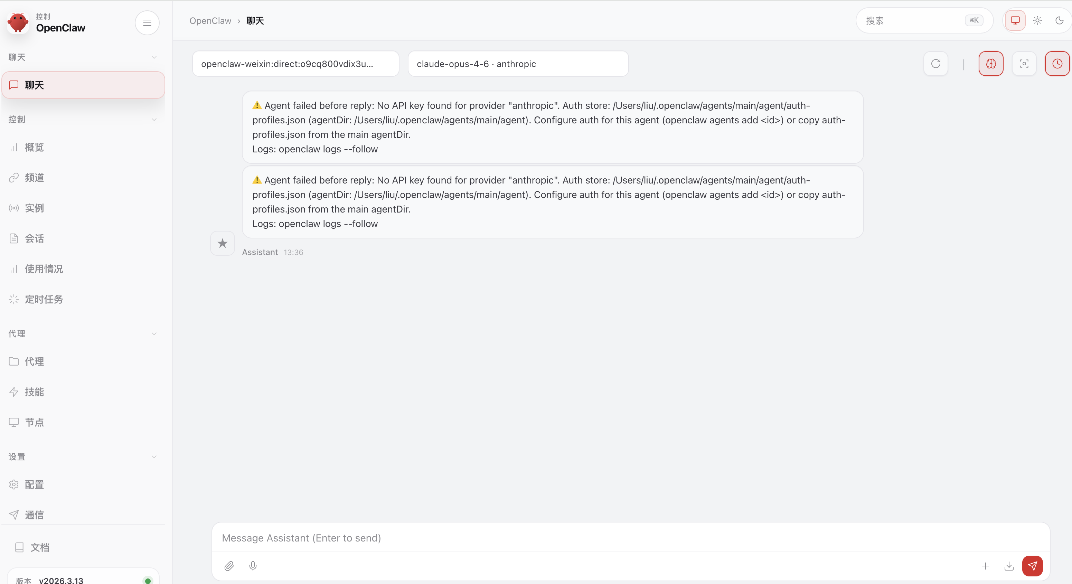
Task: Open the 频道 channels page
Action: (x=34, y=178)
